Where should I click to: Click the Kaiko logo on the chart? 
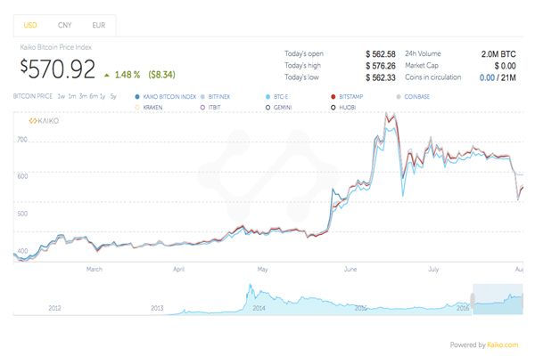(45, 120)
